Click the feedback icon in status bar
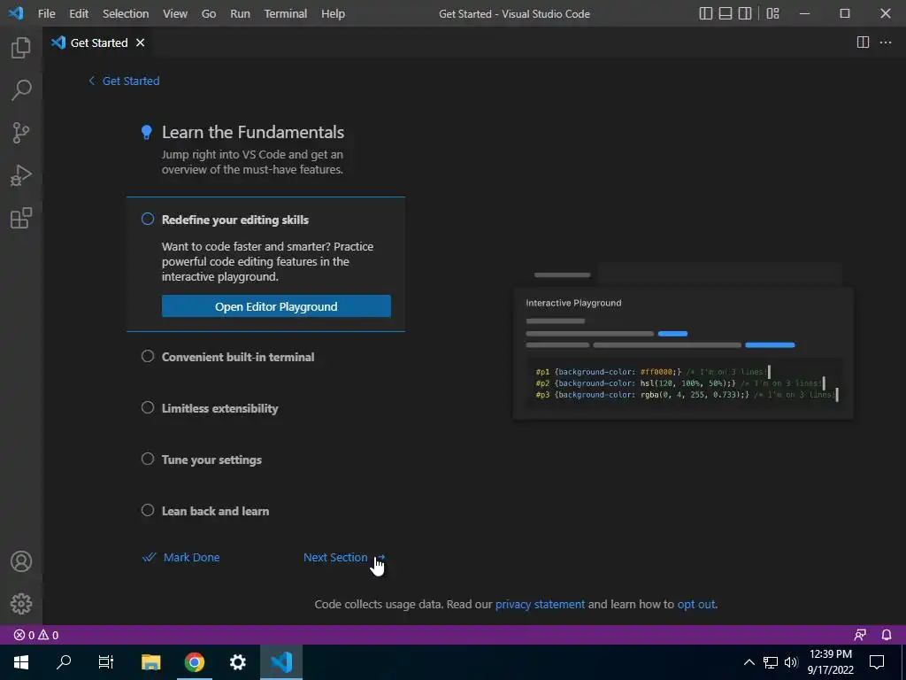 point(860,635)
